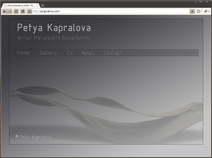The width and height of the screenshot is (212, 158).
Task: Click the pkapralova.com address field
Action: (x=111, y=11)
